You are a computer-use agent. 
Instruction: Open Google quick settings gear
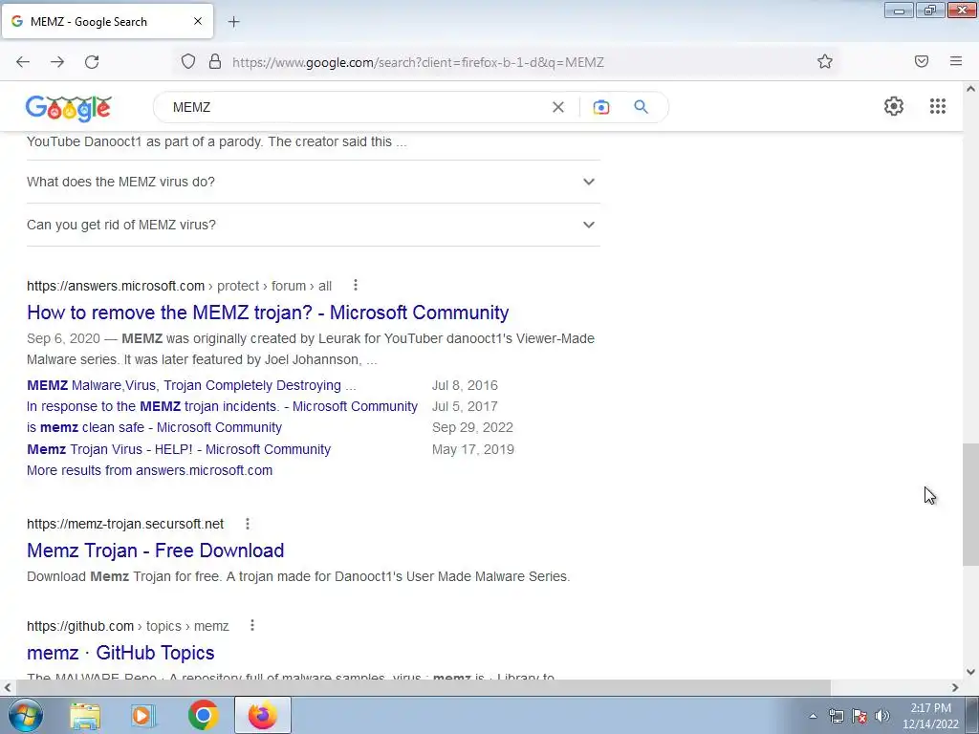[x=894, y=106]
